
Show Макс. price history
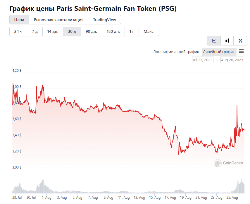tap(149, 31)
